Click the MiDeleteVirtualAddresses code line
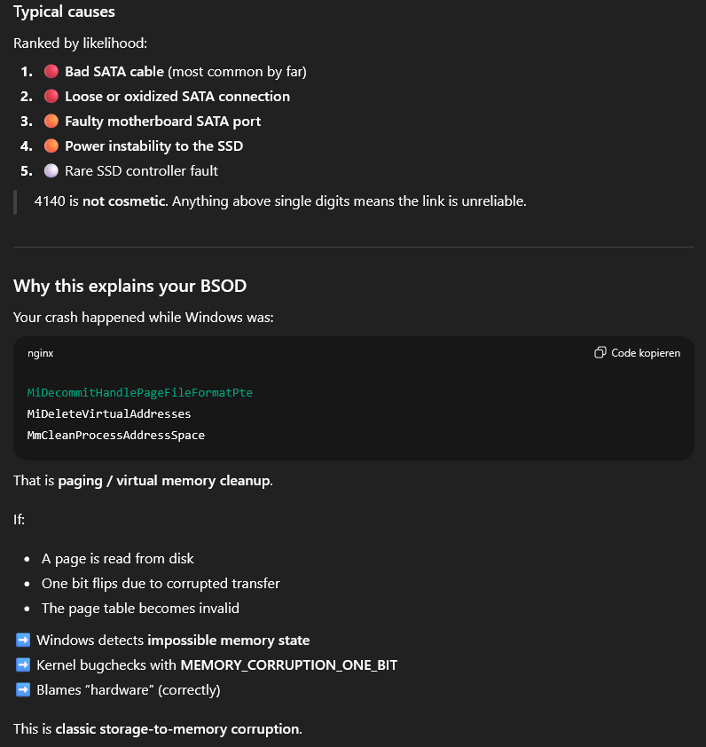The height and width of the screenshot is (747, 706). [x=109, y=413]
